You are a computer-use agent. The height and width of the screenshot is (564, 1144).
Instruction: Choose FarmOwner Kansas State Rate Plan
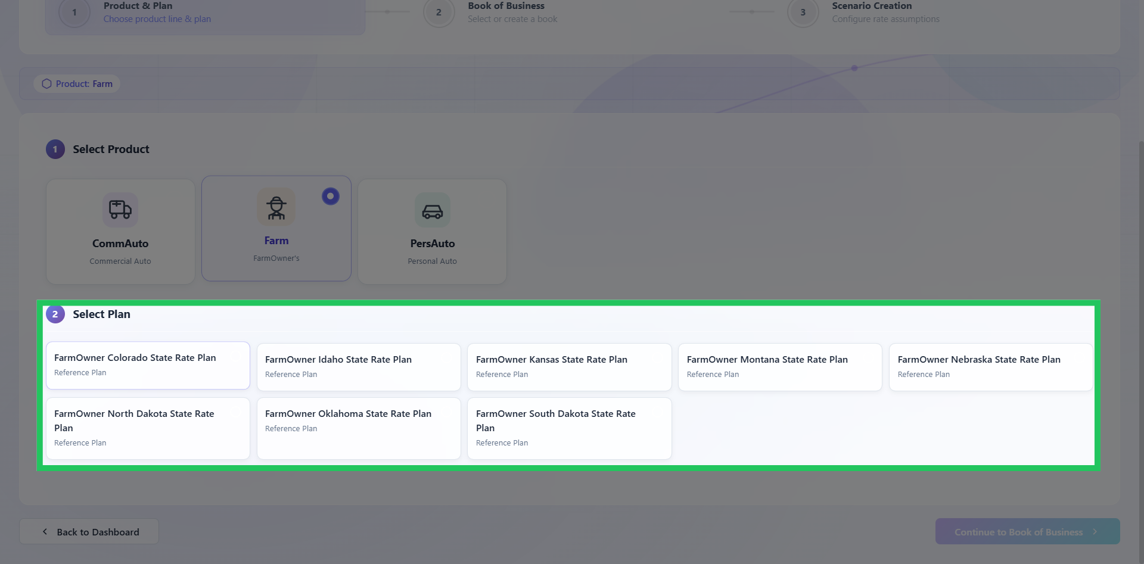coord(570,367)
